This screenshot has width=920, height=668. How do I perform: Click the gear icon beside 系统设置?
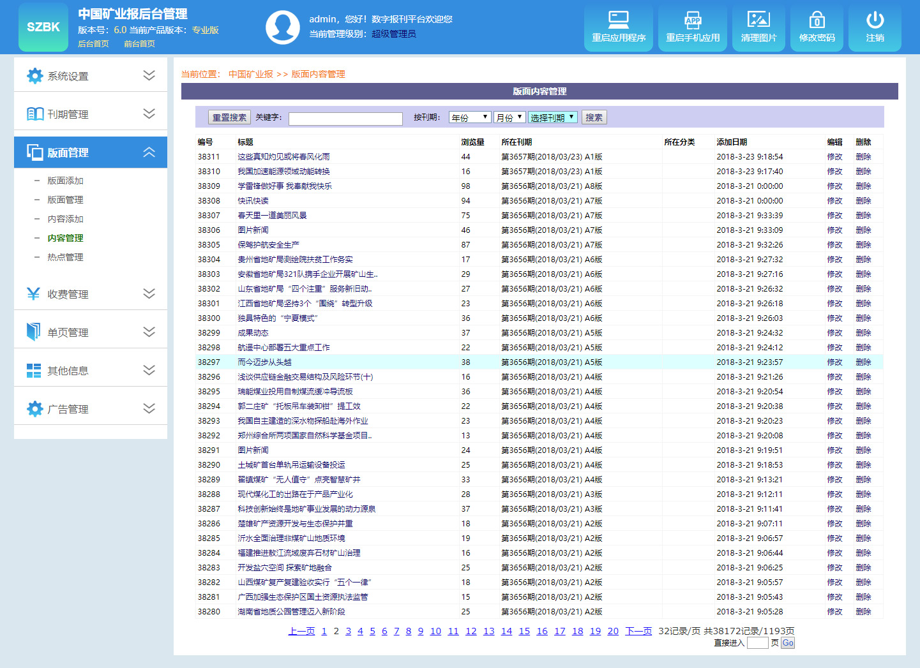click(35, 76)
